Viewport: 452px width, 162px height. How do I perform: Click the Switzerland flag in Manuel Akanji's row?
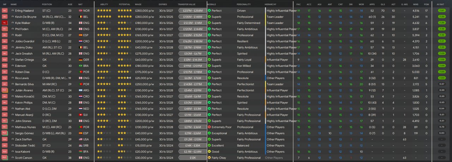pos(80,115)
